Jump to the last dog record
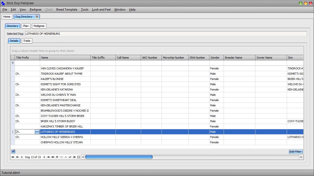 coord(53,157)
